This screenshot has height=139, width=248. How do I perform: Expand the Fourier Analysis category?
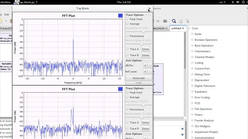pyautogui.click(x=192, y=120)
